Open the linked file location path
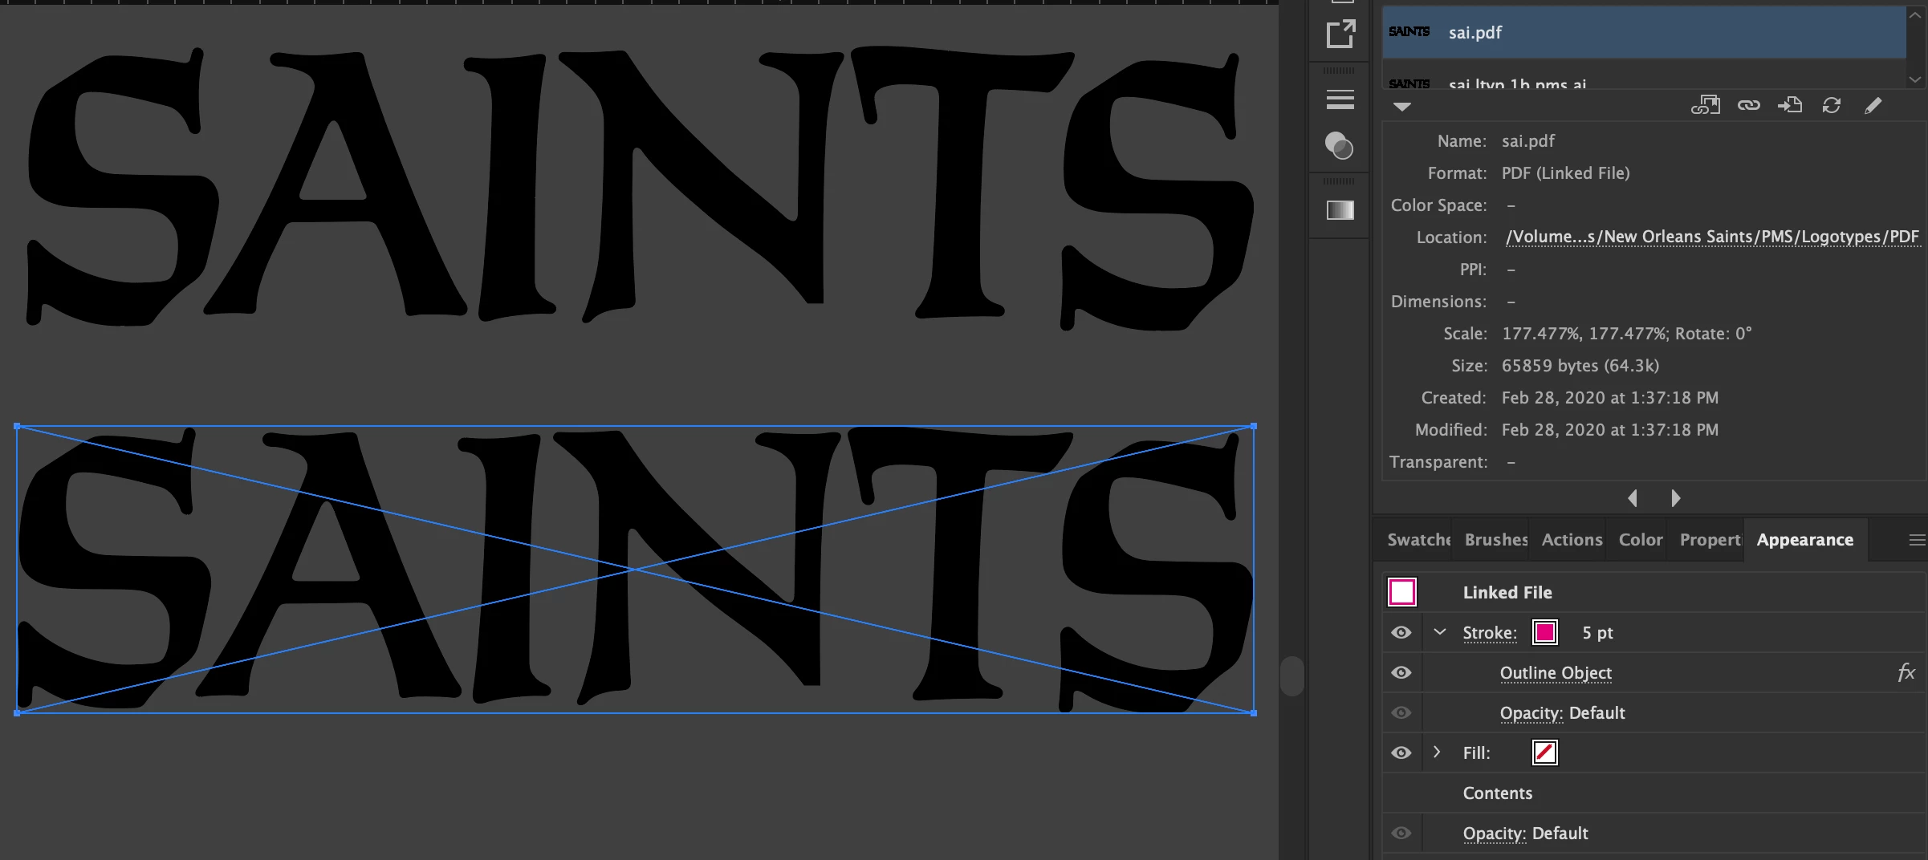 1713,237
